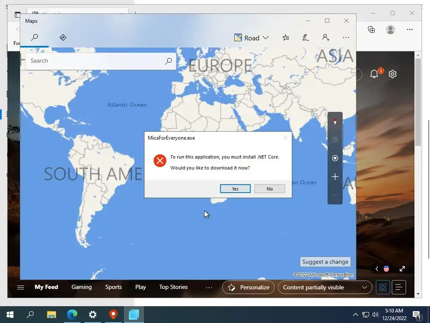The height and width of the screenshot is (323, 430).
Task: Click the Personalize button
Action: 249,287
